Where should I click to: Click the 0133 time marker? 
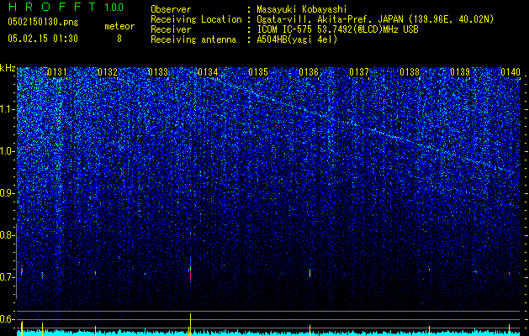pyautogui.click(x=158, y=72)
